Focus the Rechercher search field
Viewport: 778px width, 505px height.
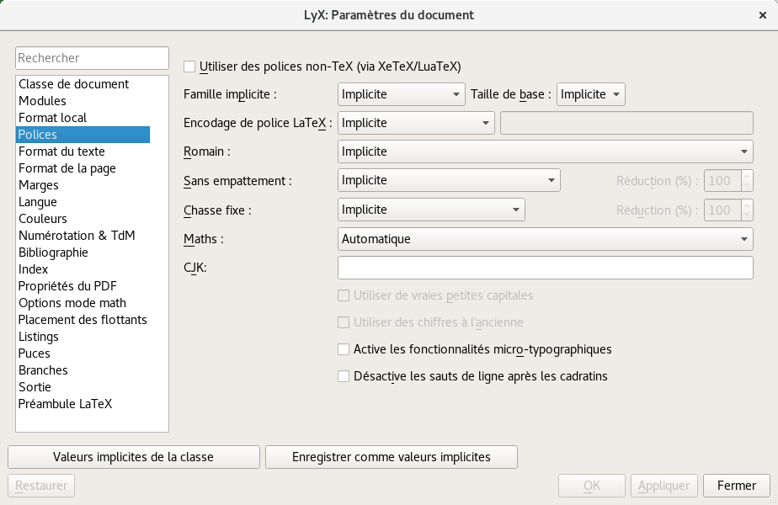tap(92, 58)
